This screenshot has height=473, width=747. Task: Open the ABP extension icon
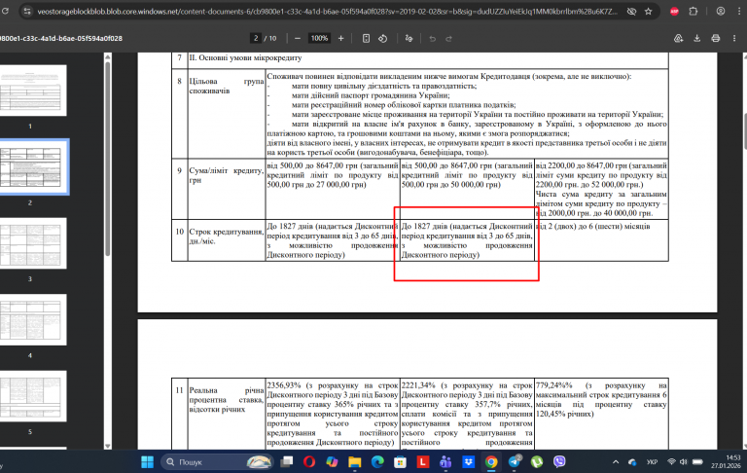pyautogui.click(x=674, y=11)
